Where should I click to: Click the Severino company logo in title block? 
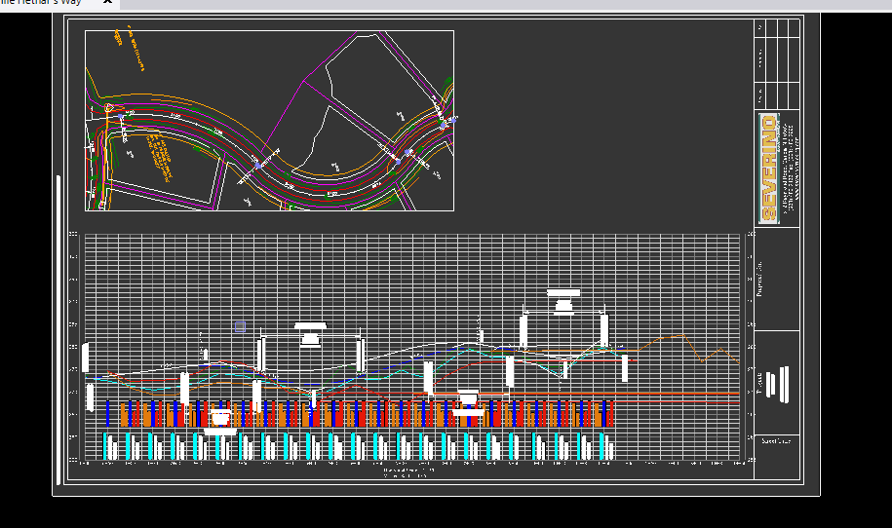pos(769,169)
